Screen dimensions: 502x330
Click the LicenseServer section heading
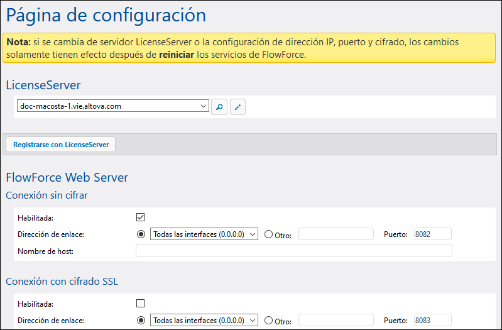pyautogui.click(x=43, y=85)
